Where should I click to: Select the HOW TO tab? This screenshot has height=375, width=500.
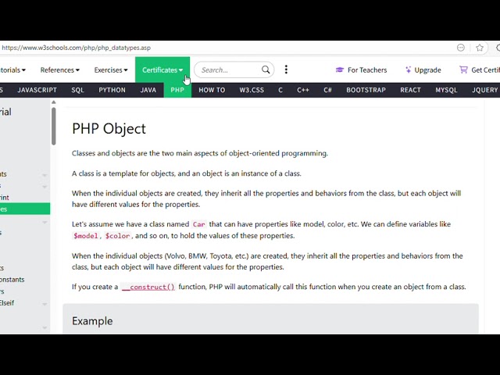tap(212, 90)
